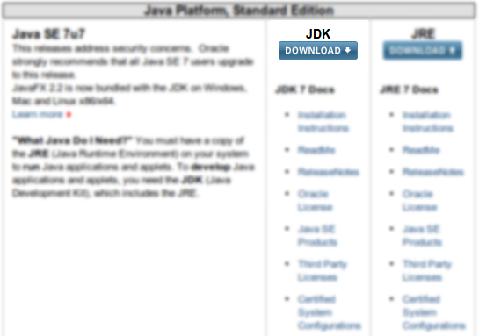Click the JDK 7 Docs heading

[x=305, y=89]
